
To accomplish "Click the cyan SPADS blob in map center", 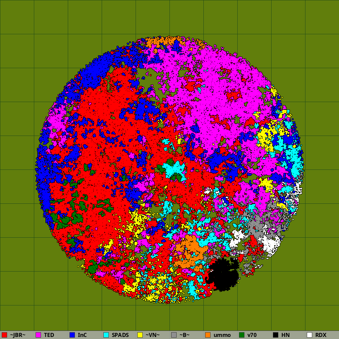I will (175, 170).
